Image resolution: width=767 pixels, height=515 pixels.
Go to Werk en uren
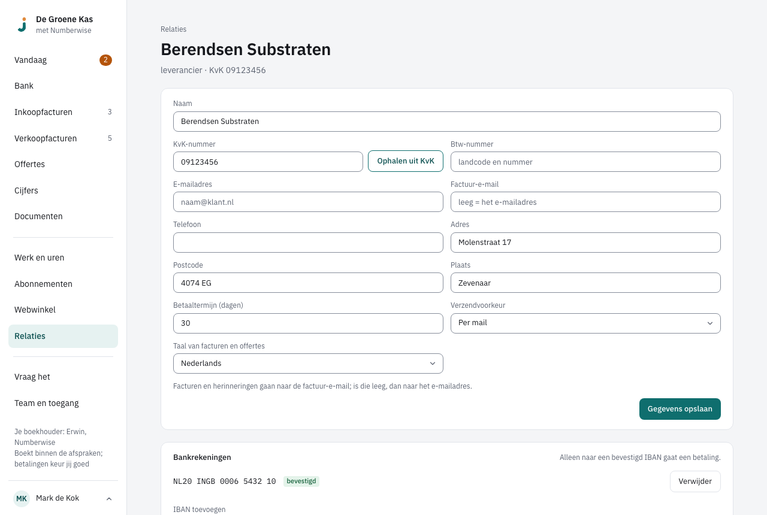coord(63,257)
